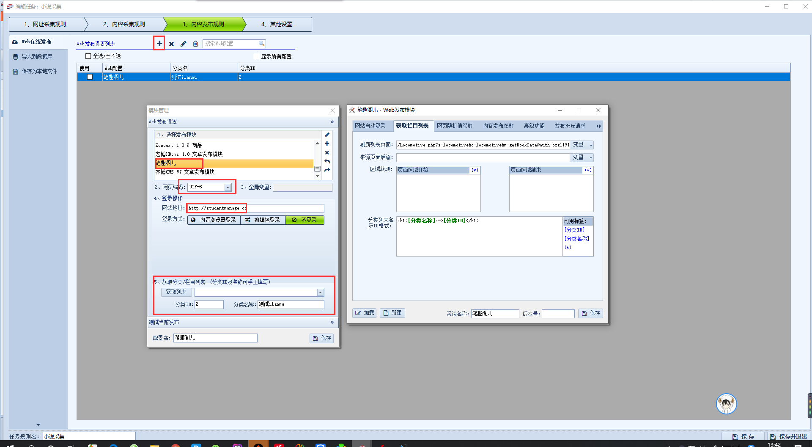
Task: Click 加载 button in Web发布模块 window
Action: coord(365,313)
